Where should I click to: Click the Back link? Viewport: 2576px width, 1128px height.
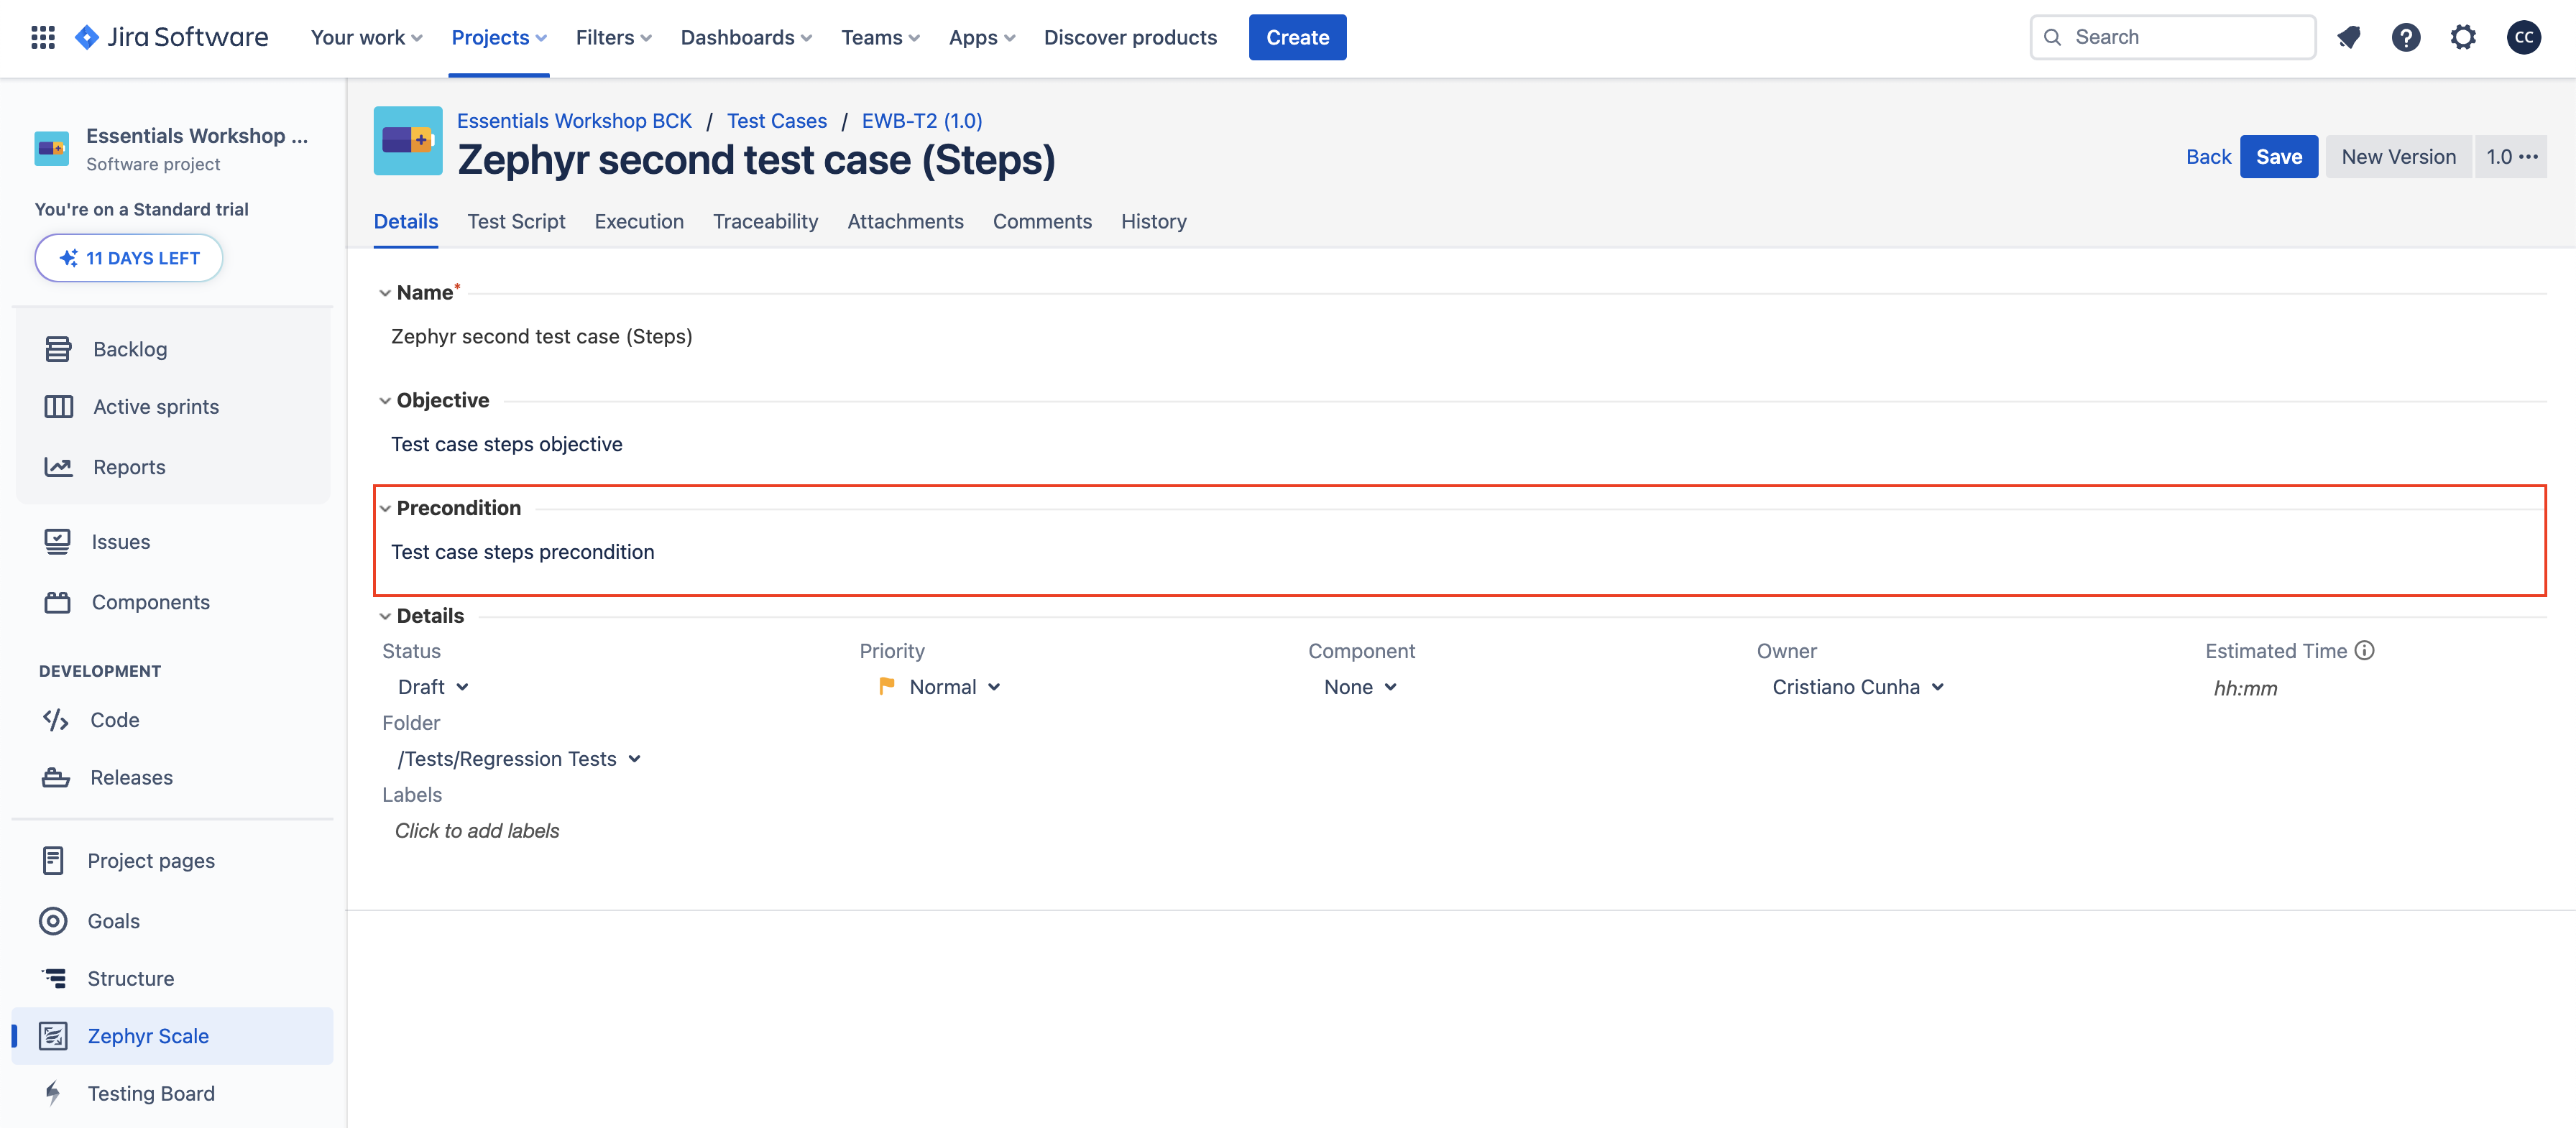tap(2208, 157)
